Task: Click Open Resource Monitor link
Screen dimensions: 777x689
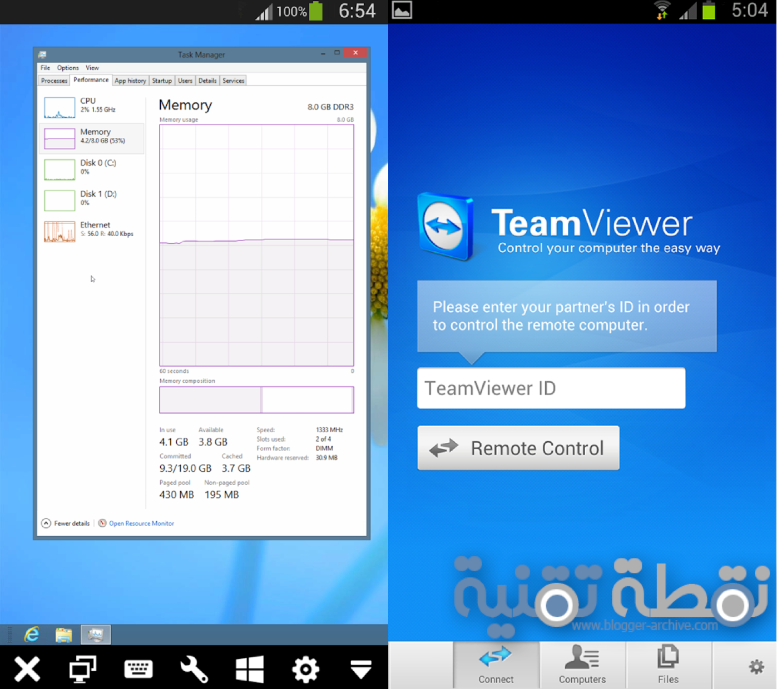Action: 141,523
